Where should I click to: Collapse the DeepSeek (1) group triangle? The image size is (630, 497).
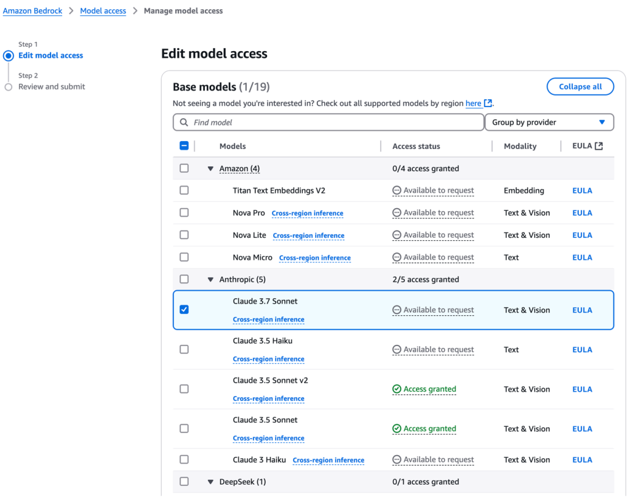[x=210, y=482]
